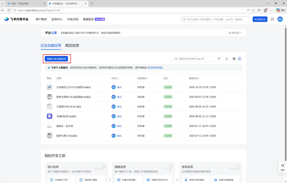The height and width of the screenshot is (183, 287).
Task: Go back in browser history
Action: point(3,10)
